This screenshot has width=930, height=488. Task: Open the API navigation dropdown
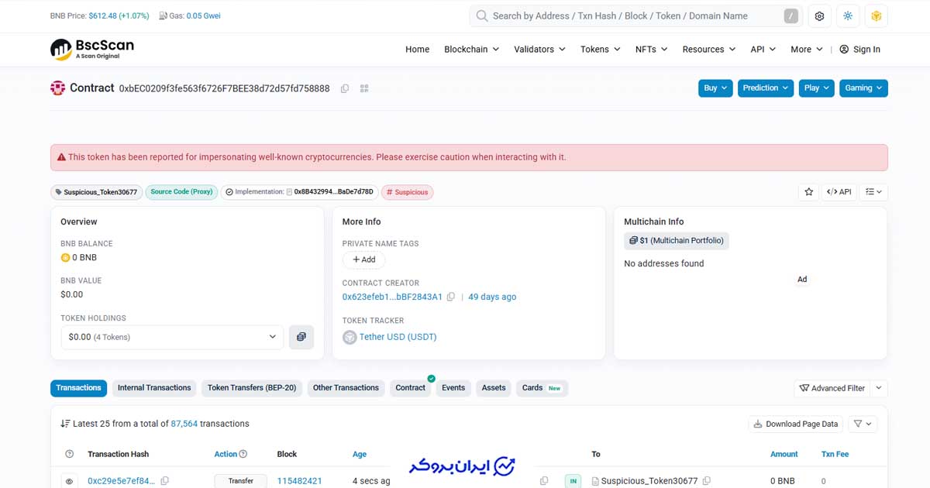763,50
